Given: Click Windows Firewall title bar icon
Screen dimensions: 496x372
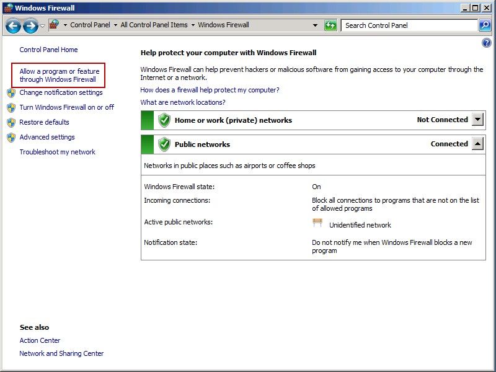Looking at the screenshot, I should click(x=8, y=7).
